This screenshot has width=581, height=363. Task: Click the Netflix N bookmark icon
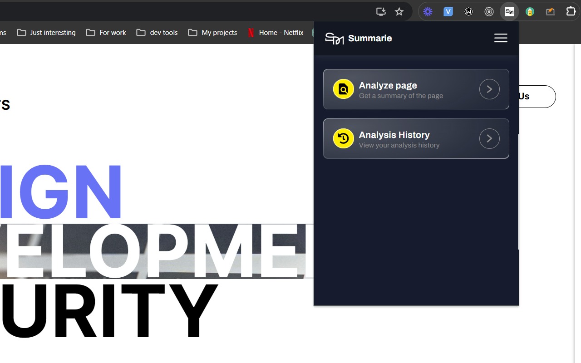(x=251, y=33)
